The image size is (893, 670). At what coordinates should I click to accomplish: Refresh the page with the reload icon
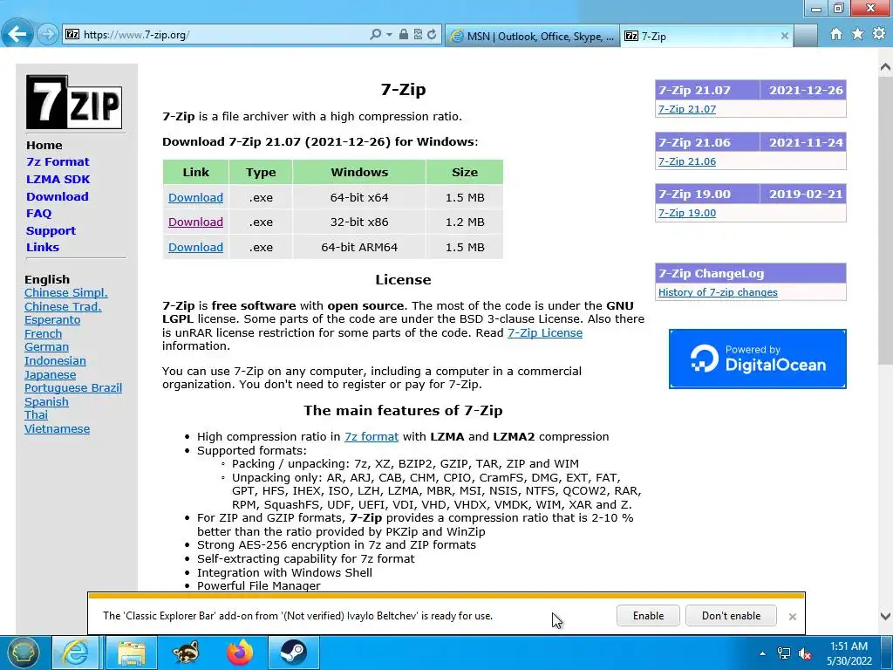[x=432, y=35]
